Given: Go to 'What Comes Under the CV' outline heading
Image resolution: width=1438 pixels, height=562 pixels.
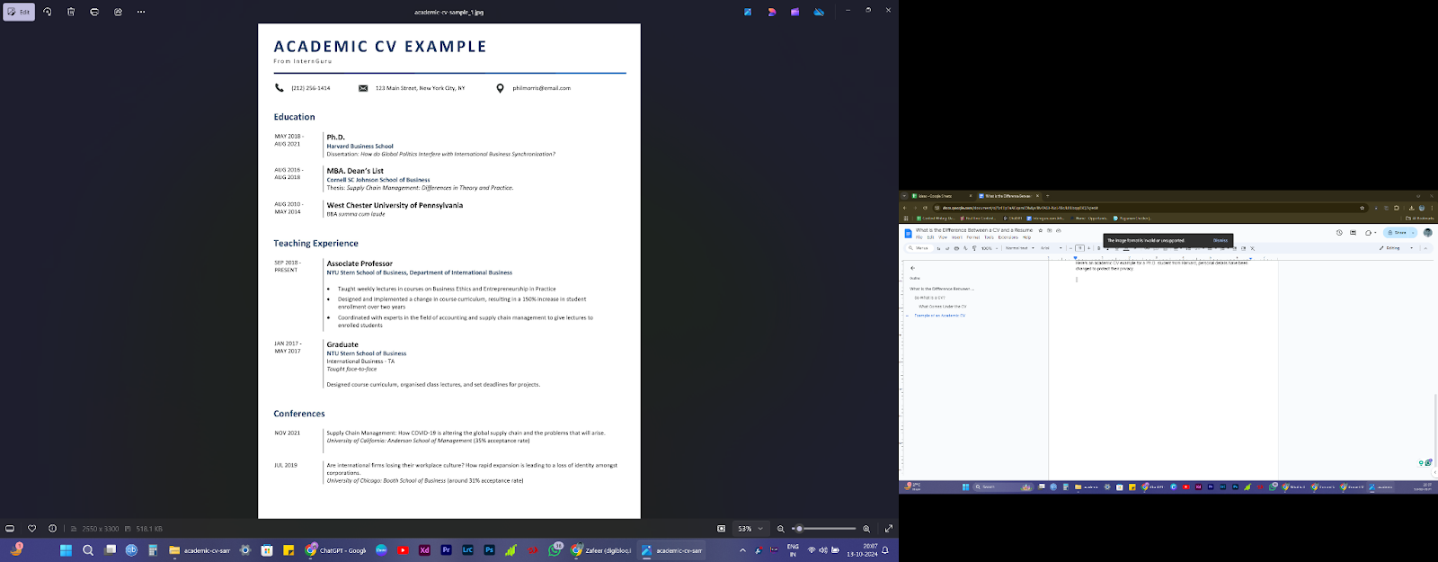Looking at the screenshot, I should pos(943,307).
